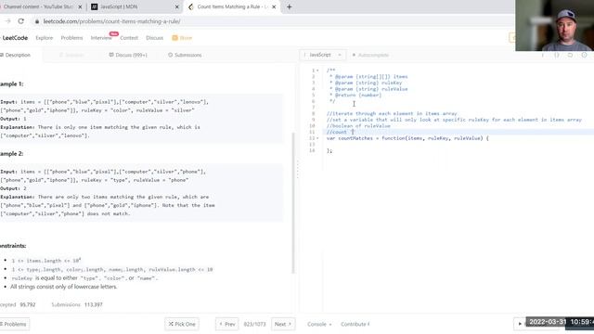Close the JavaScript MDN tab

(176, 6)
